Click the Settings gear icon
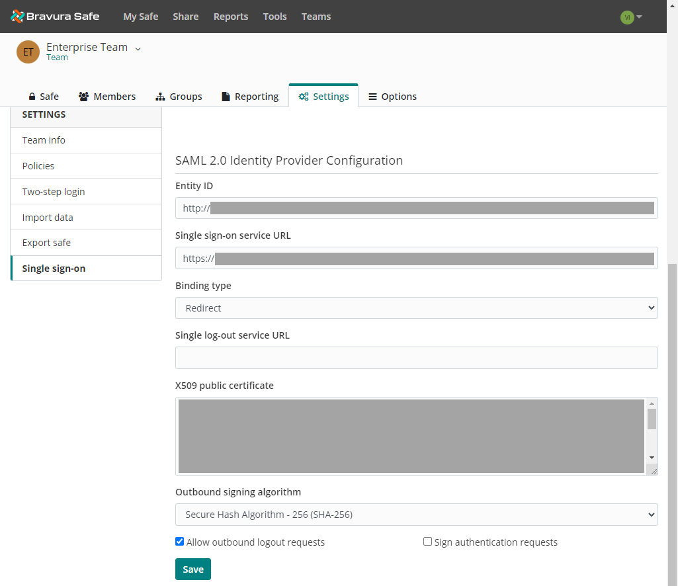 coord(302,96)
